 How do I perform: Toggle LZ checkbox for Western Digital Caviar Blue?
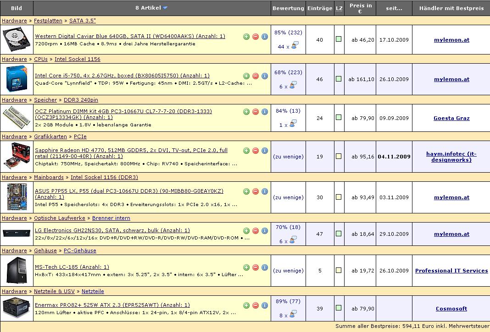coord(339,39)
